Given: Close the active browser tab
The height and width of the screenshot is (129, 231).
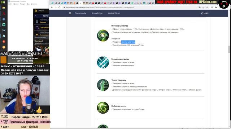Looking at the screenshot, I should (80, 3).
